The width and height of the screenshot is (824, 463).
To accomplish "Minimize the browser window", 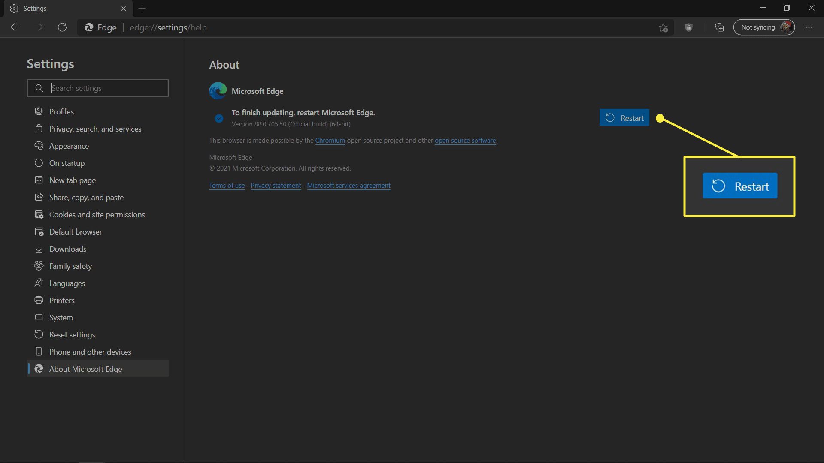I will click(x=763, y=8).
